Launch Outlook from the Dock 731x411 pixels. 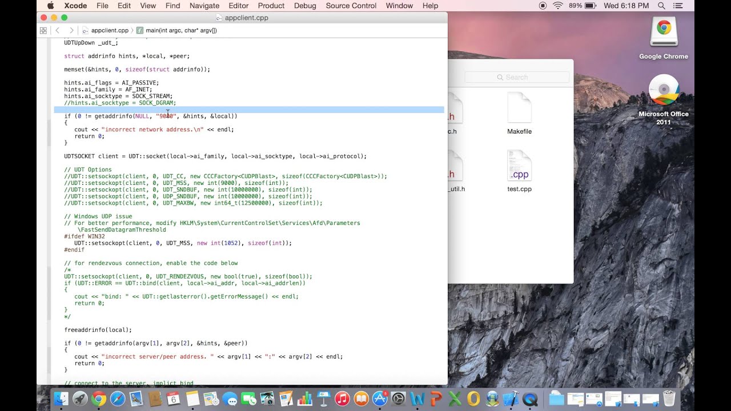click(474, 398)
